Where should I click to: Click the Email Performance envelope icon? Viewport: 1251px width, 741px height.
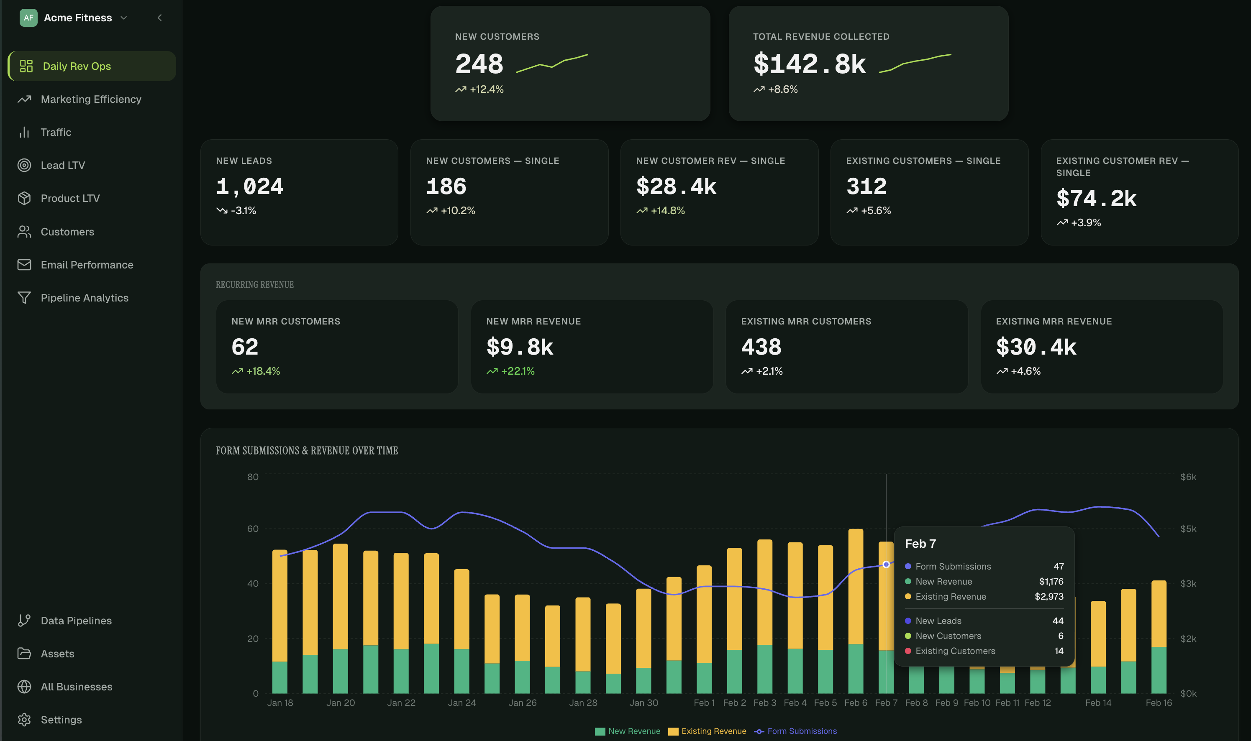25,265
